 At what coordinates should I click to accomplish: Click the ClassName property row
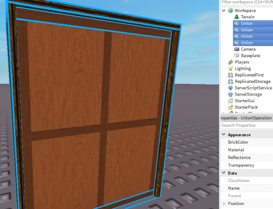(247, 181)
